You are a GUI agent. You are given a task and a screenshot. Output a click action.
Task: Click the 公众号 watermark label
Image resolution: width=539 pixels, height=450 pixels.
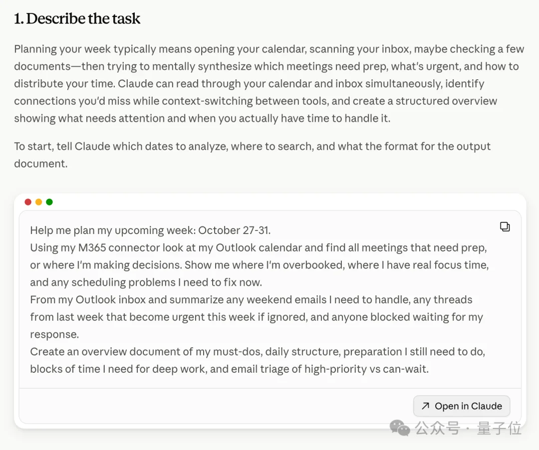pos(437,428)
